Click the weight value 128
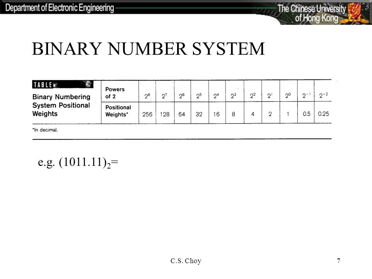Screen dimensions: 372x279 click(165, 114)
